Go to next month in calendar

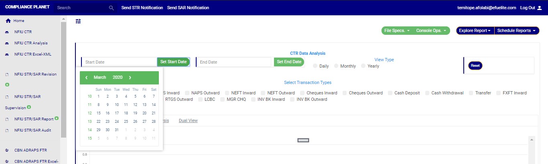[130, 77]
